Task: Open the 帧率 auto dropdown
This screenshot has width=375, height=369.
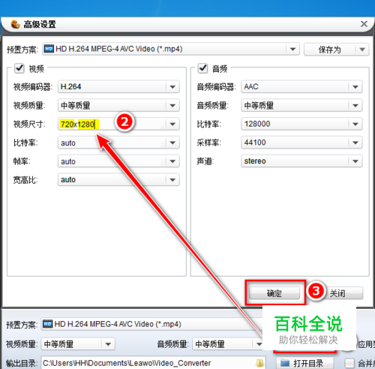Action: pyautogui.click(x=118, y=161)
